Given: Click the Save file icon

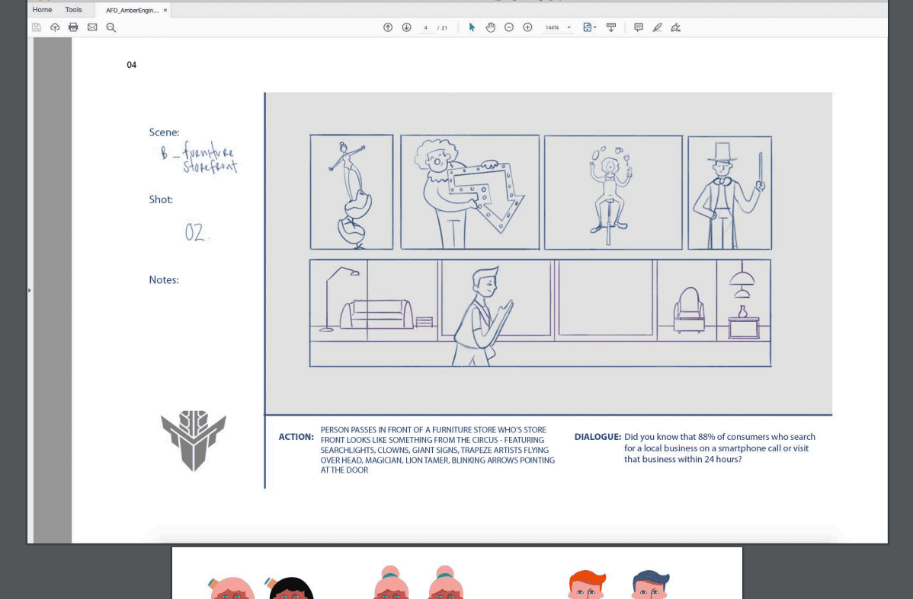Looking at the screenshot, I should coord(37,27).
